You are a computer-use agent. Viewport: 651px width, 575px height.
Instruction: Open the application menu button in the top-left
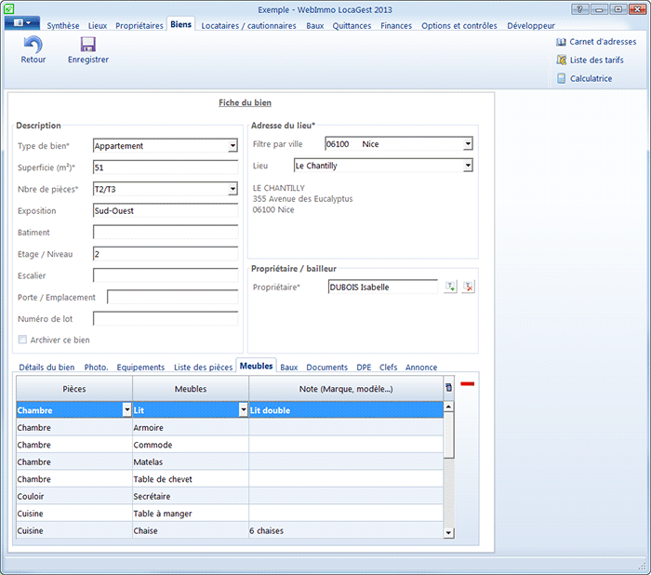click(21, 22)
